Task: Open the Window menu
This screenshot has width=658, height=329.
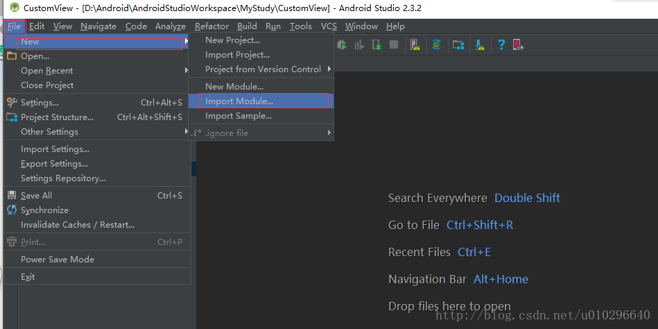Action: tap(362, 26)
